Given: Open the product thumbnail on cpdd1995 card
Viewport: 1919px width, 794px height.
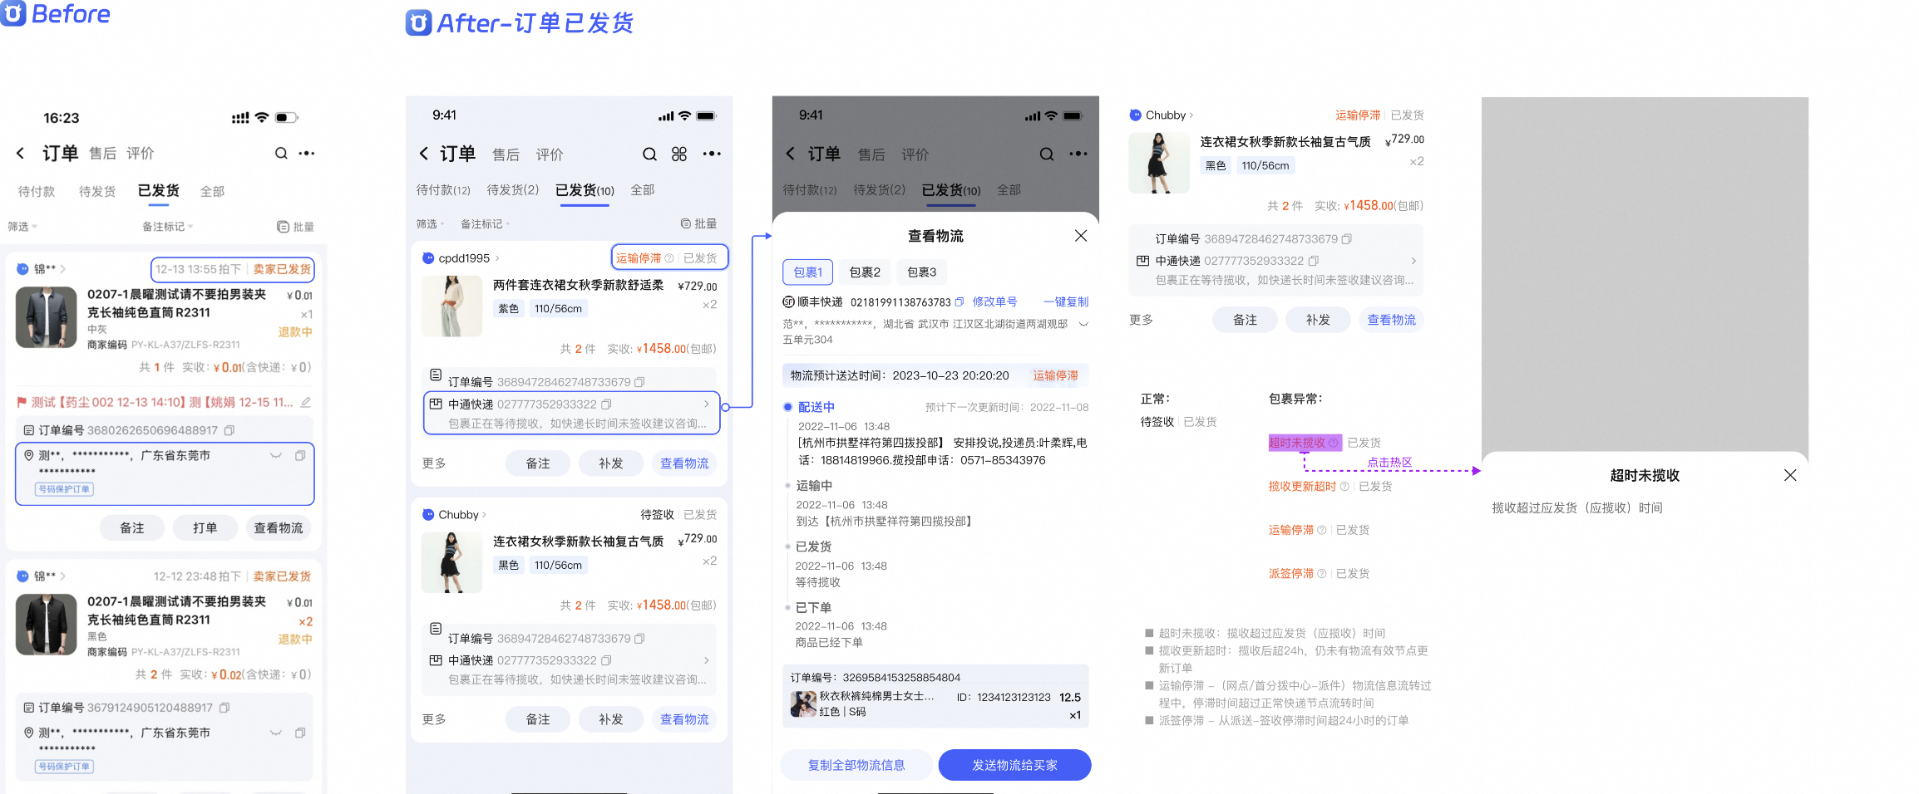Looking at the screenshot, I should coord(451,306).
